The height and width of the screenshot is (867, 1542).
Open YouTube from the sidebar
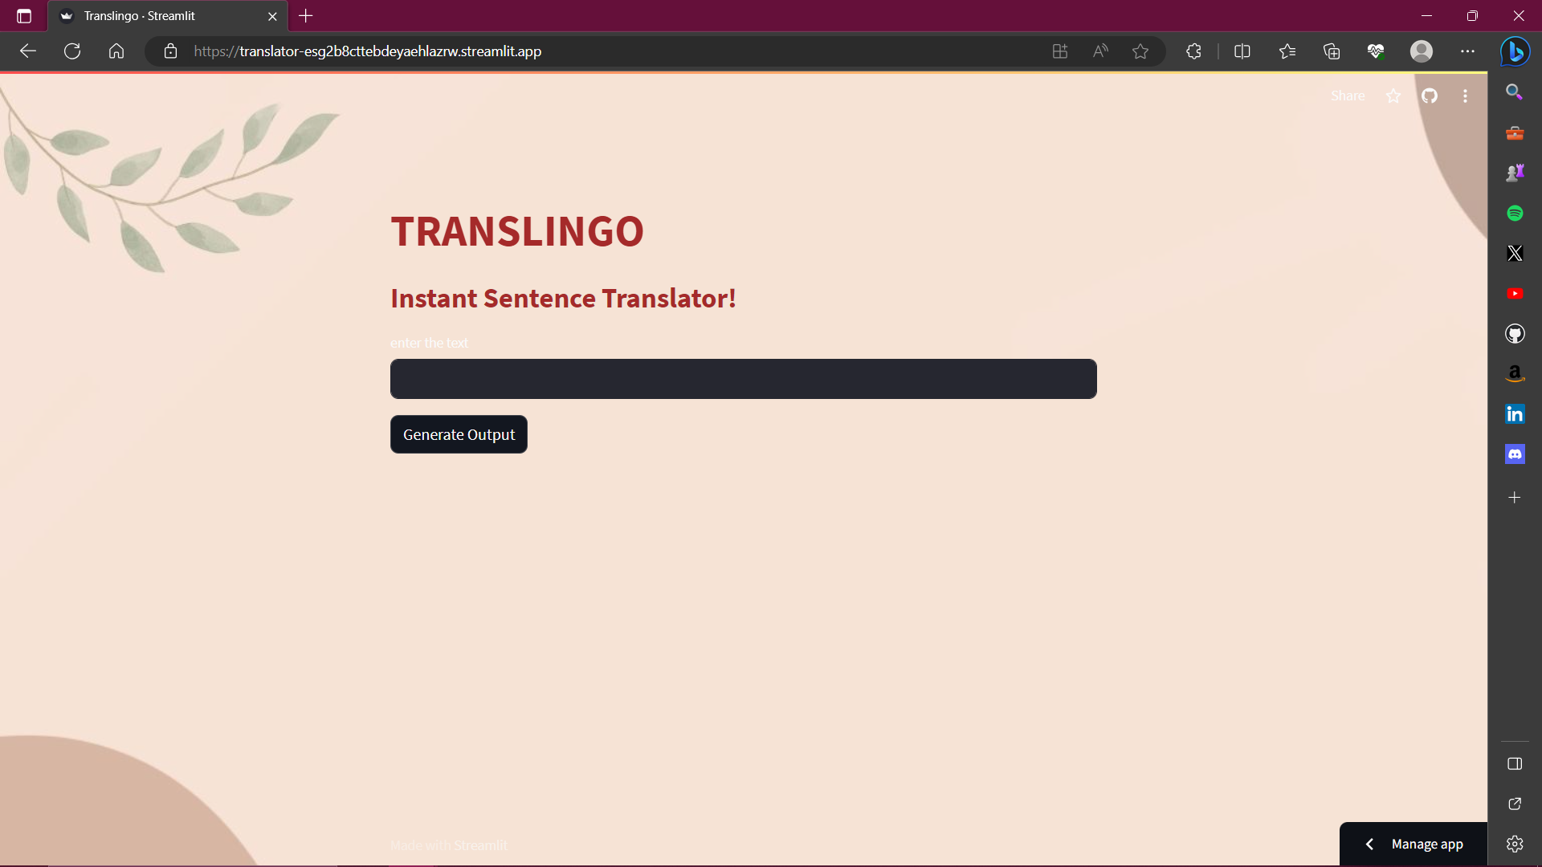coord(1515,293)
